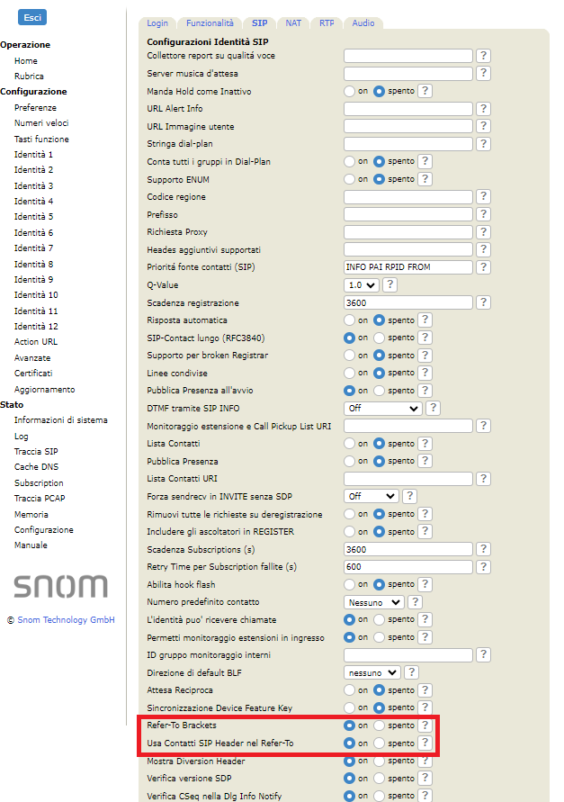Open help for Q-Value
Viewport: 564px width, 802px height.
coord(389,285)
